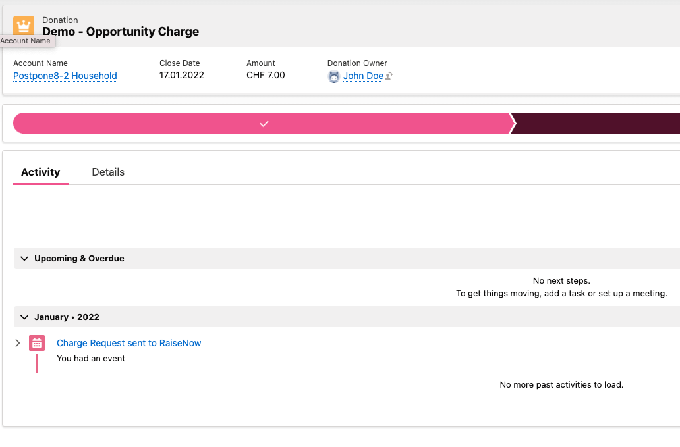Click the 'You had an event' text
The image size is (680, 447).
pos(91,359)
